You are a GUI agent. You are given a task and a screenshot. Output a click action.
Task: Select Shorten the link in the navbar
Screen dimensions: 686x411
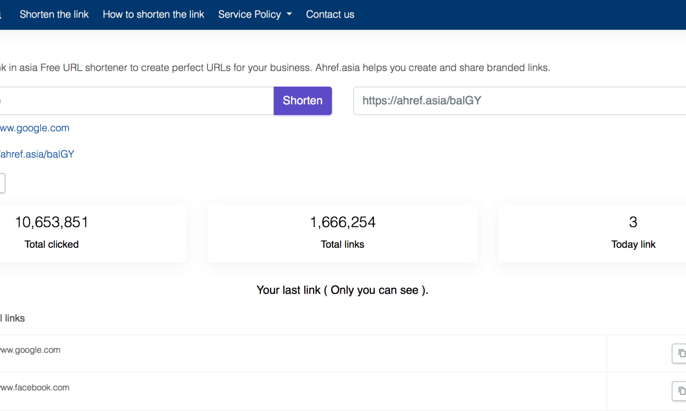[x=54, y=14]
